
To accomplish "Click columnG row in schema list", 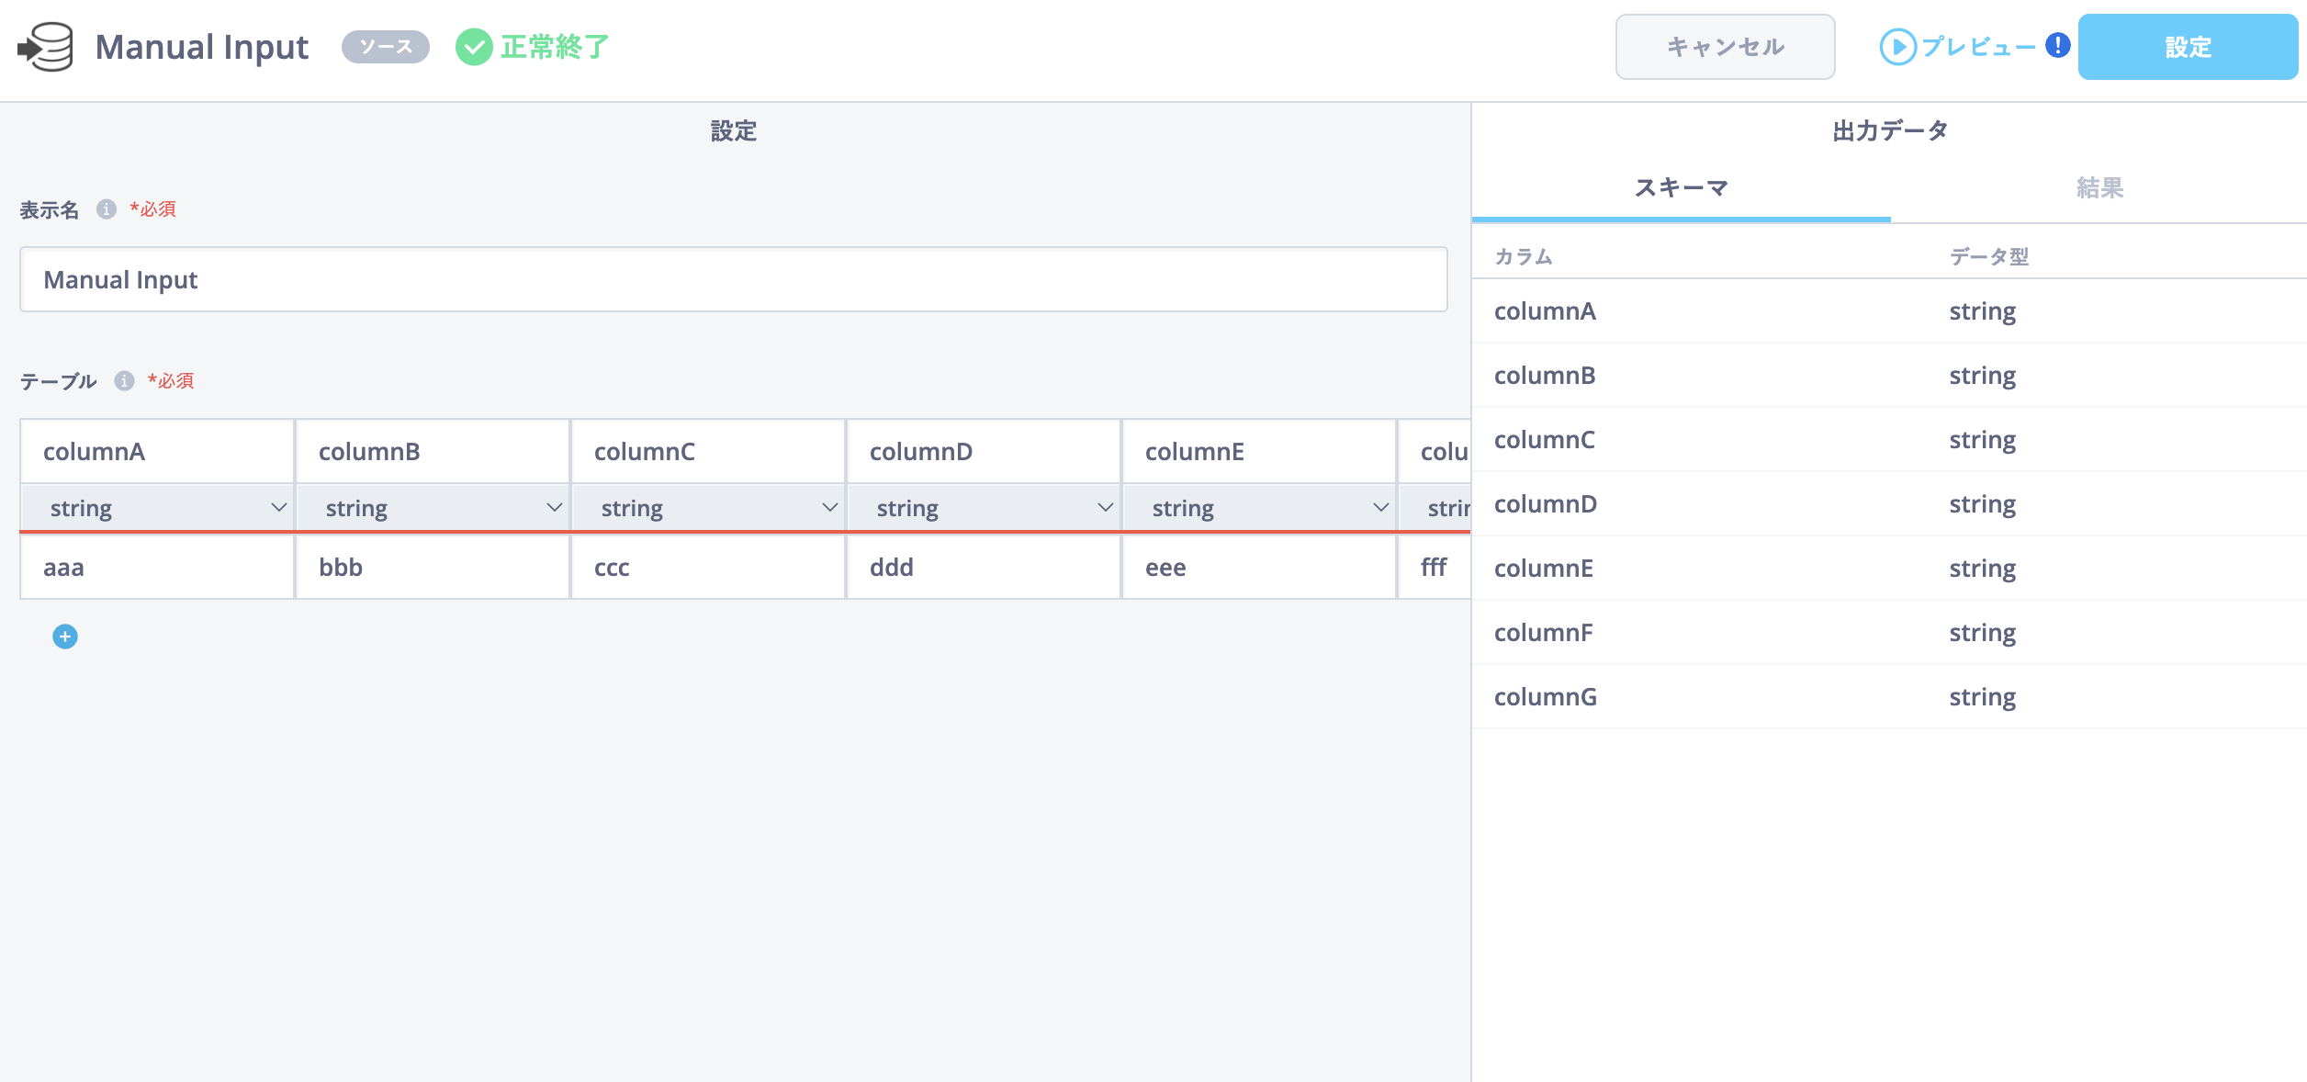I will (x=1889, y=697).
